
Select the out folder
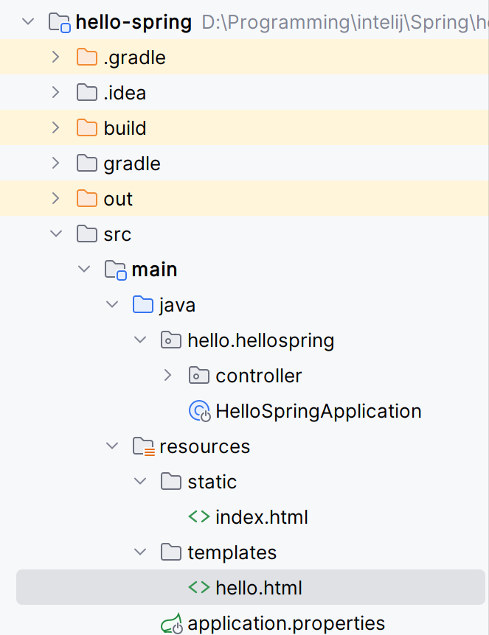118,199
